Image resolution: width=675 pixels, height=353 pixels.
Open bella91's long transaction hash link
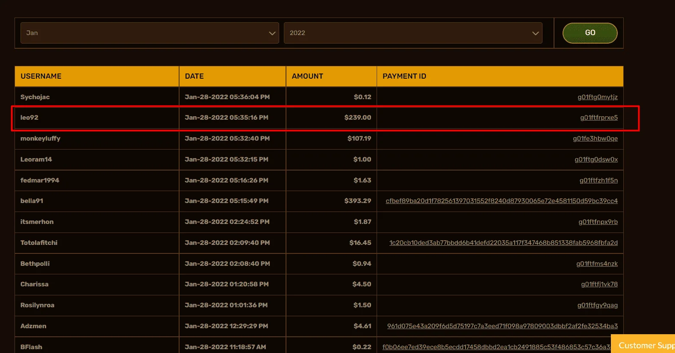[501, 201]
